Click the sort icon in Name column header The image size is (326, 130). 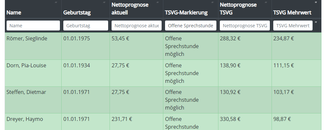click(56, 2)
